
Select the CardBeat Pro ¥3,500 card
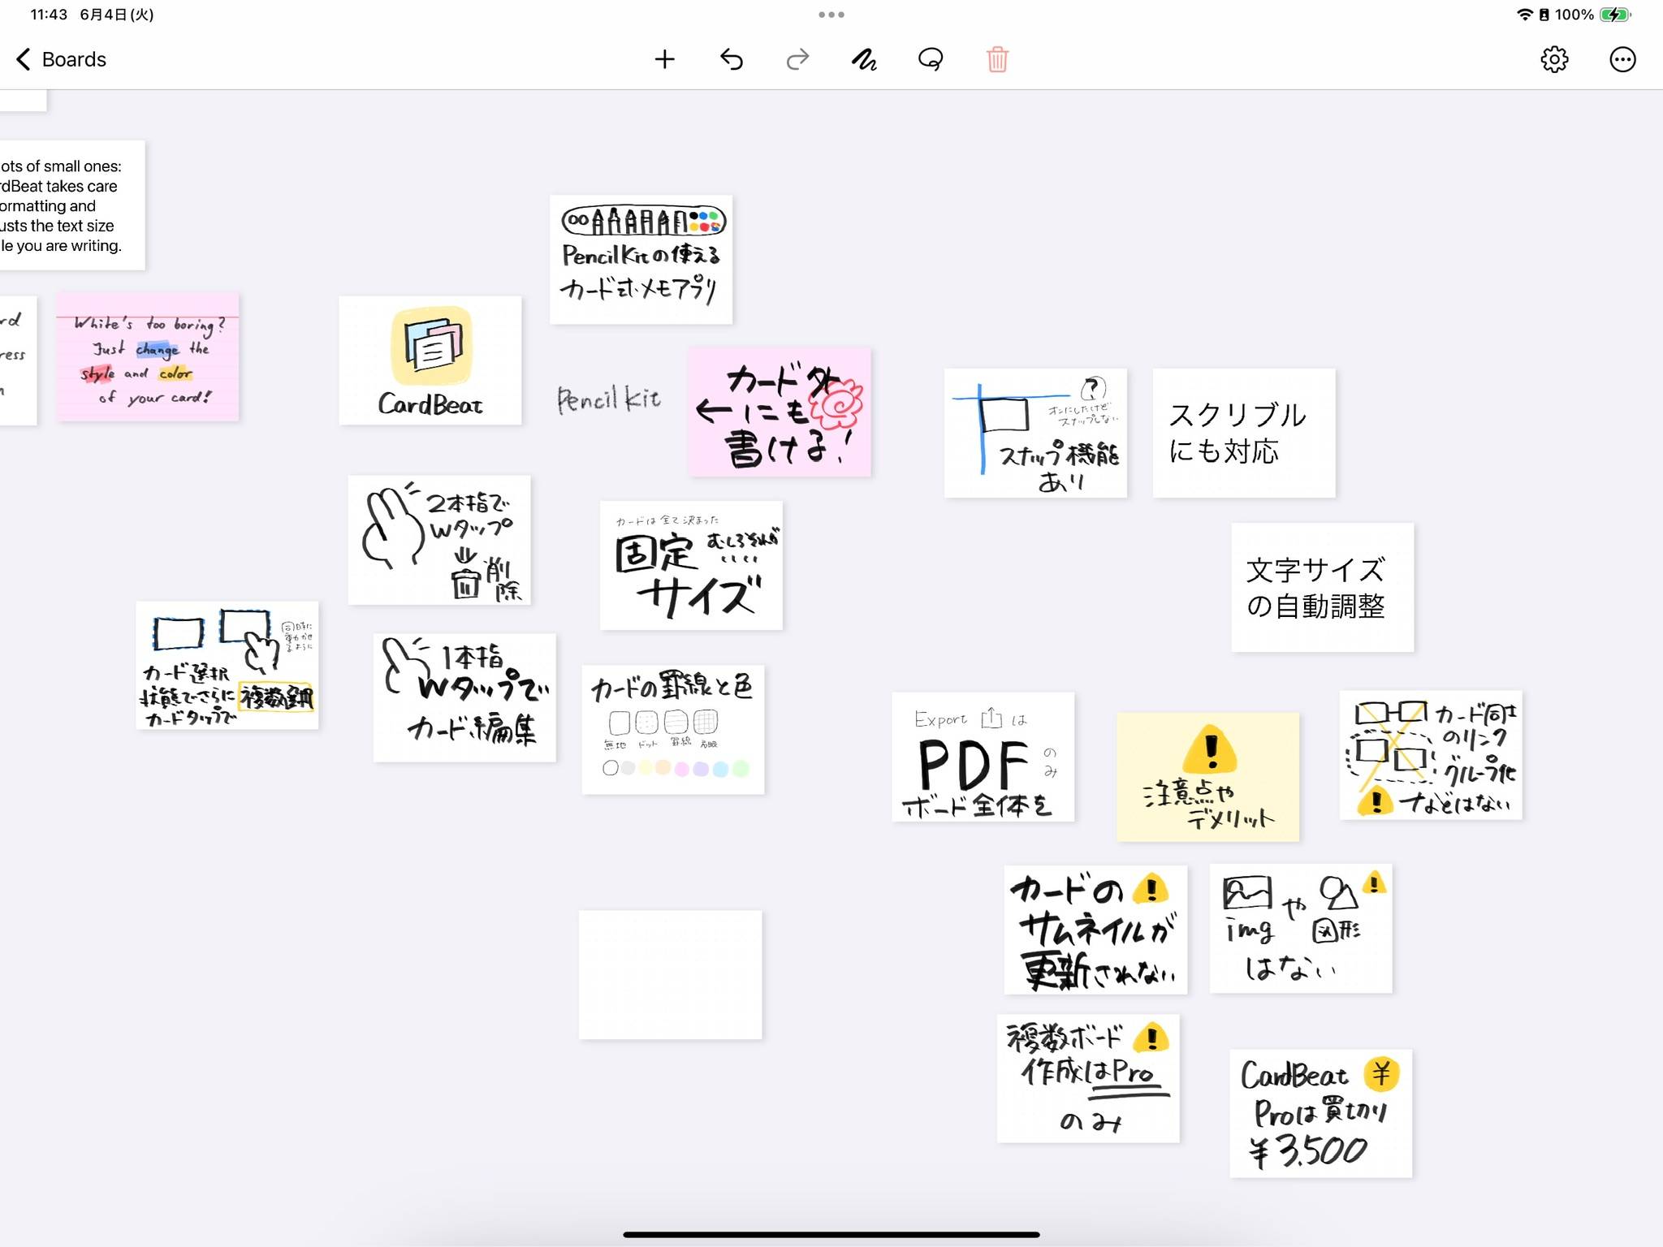[x=1321, y=1114]
